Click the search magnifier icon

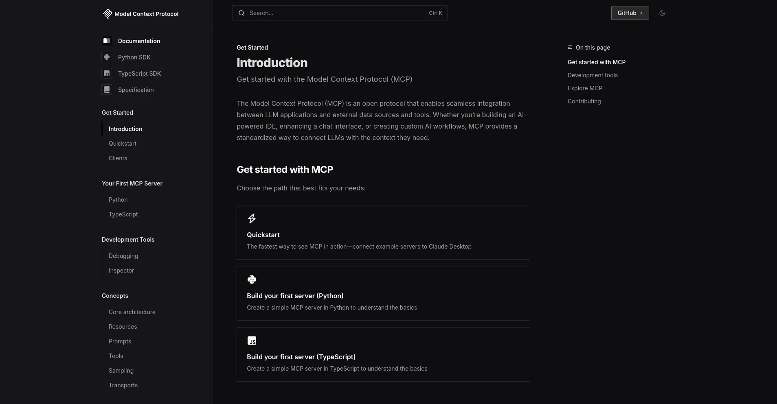point(241,13)
